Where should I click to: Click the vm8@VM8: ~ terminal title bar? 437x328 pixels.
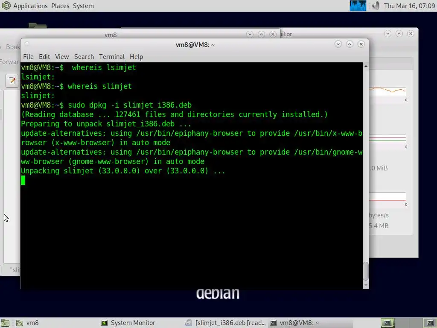(x=195, y=44)
